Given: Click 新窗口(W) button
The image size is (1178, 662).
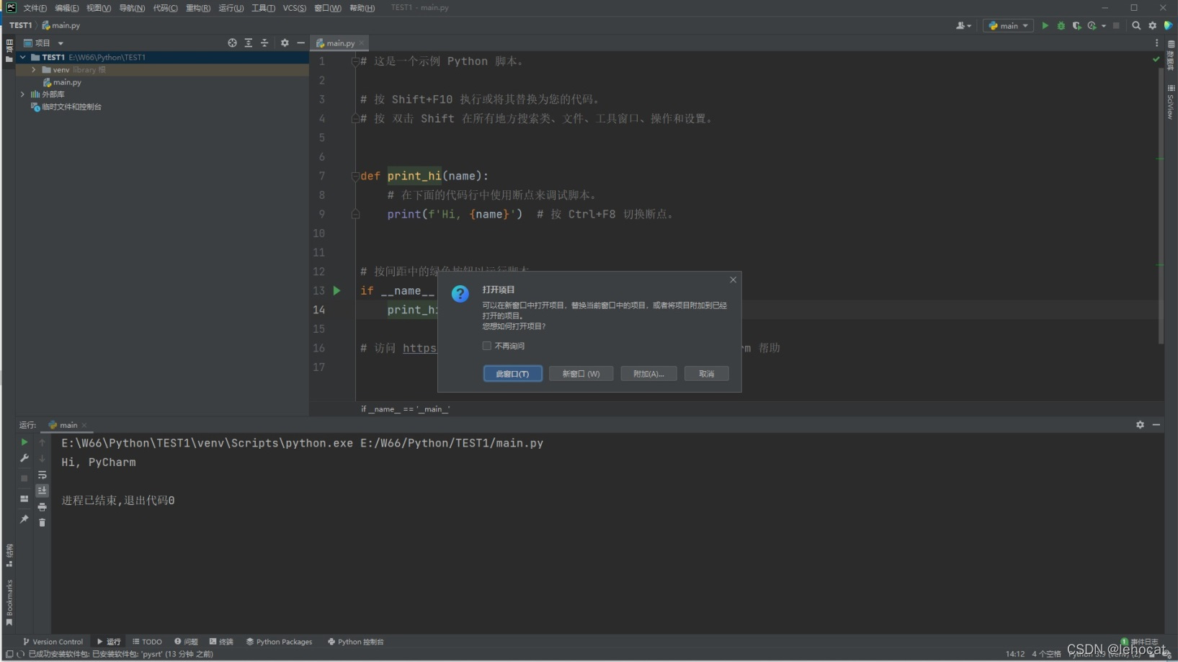Looking at the screenshot, I should 581,374.
